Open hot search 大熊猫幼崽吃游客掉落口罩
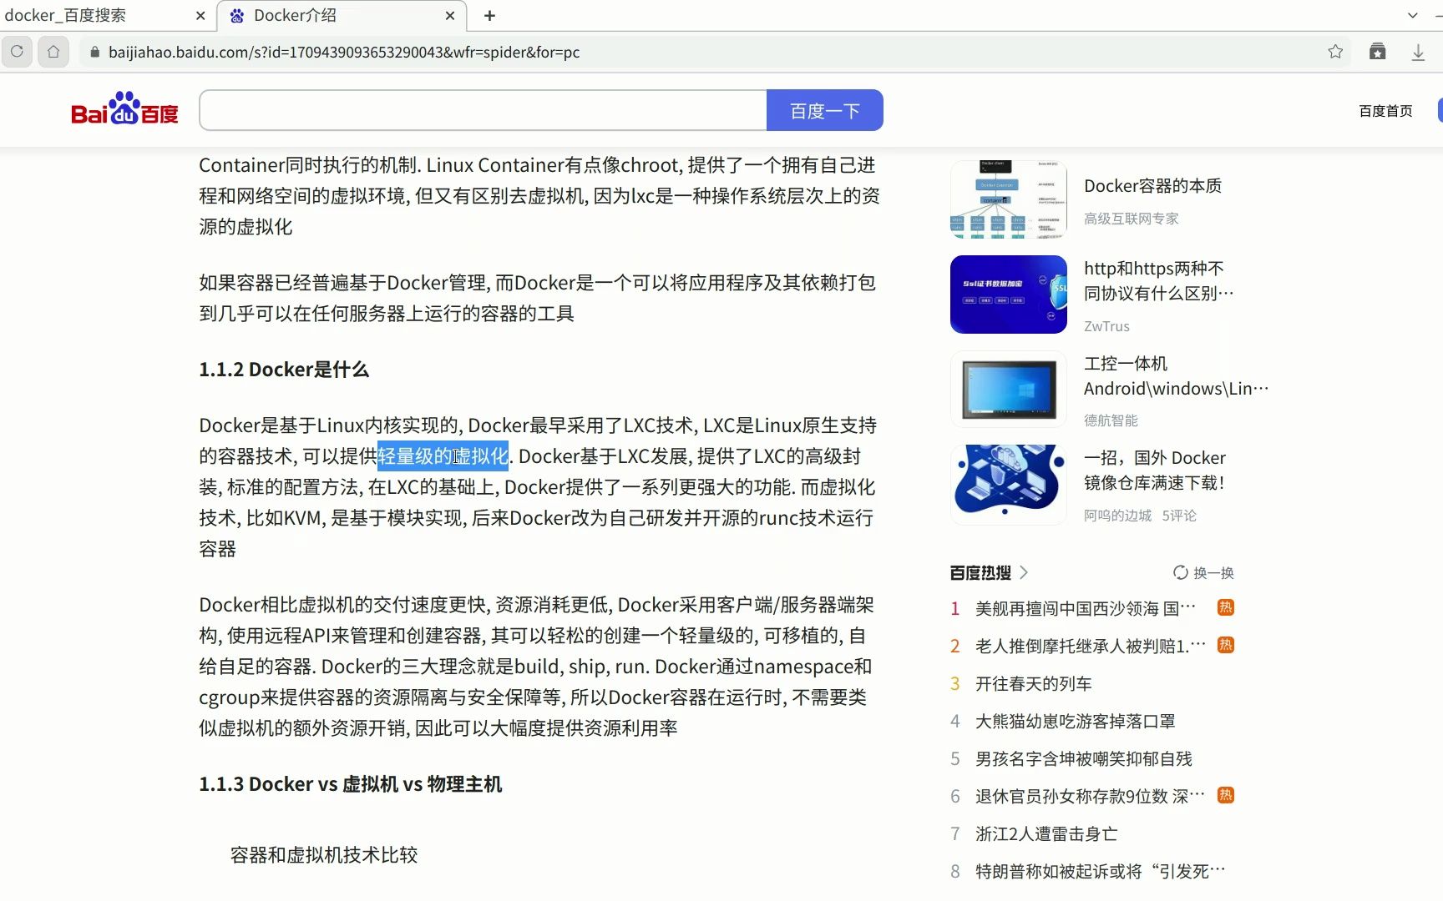This screenshot has height=901, width=1443. coord(1076,722)
